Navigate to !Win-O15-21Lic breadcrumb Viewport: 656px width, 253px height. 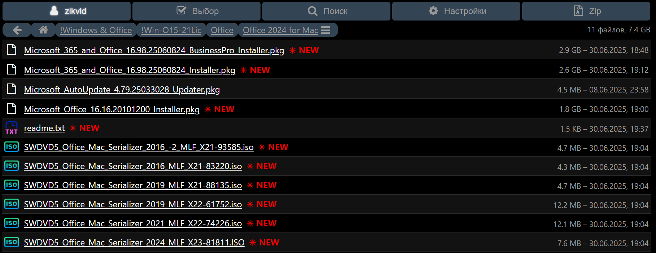171,30
